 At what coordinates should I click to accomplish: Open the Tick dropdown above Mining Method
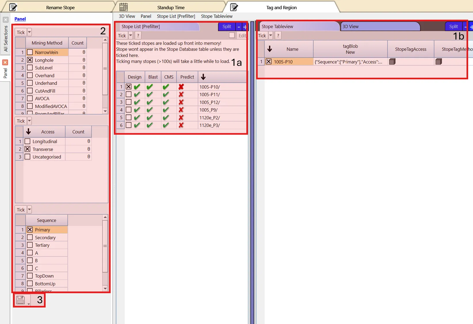pos(29,32)
